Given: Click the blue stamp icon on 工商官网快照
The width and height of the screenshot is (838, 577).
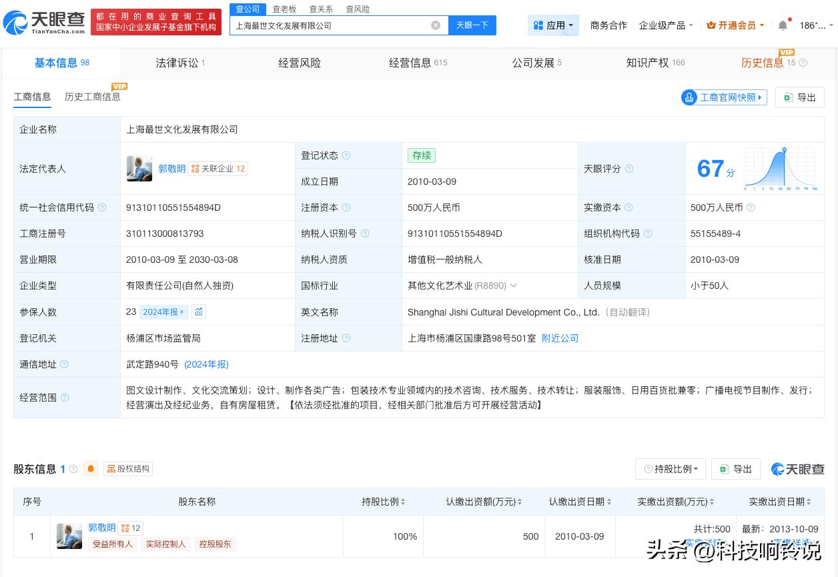Looking at the screenshot, I should (x=689, y=97).
